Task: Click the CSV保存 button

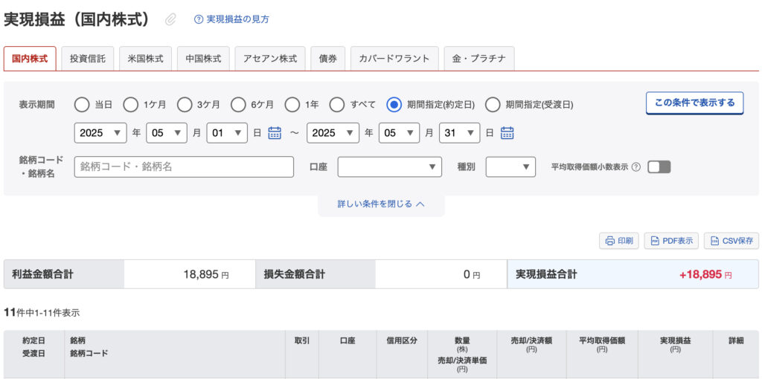Action: pyautogui.click(x=731, y=241)
